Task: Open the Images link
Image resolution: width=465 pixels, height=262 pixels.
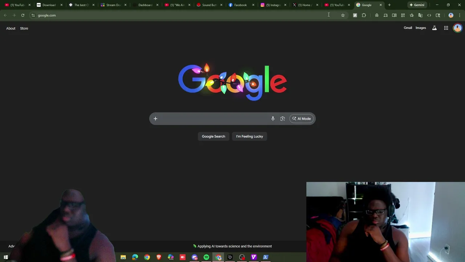Action: tap(421, 28)
